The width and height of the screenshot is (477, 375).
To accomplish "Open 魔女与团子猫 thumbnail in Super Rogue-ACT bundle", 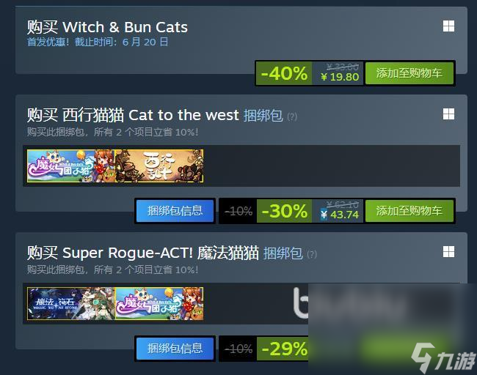I will 159,303.
